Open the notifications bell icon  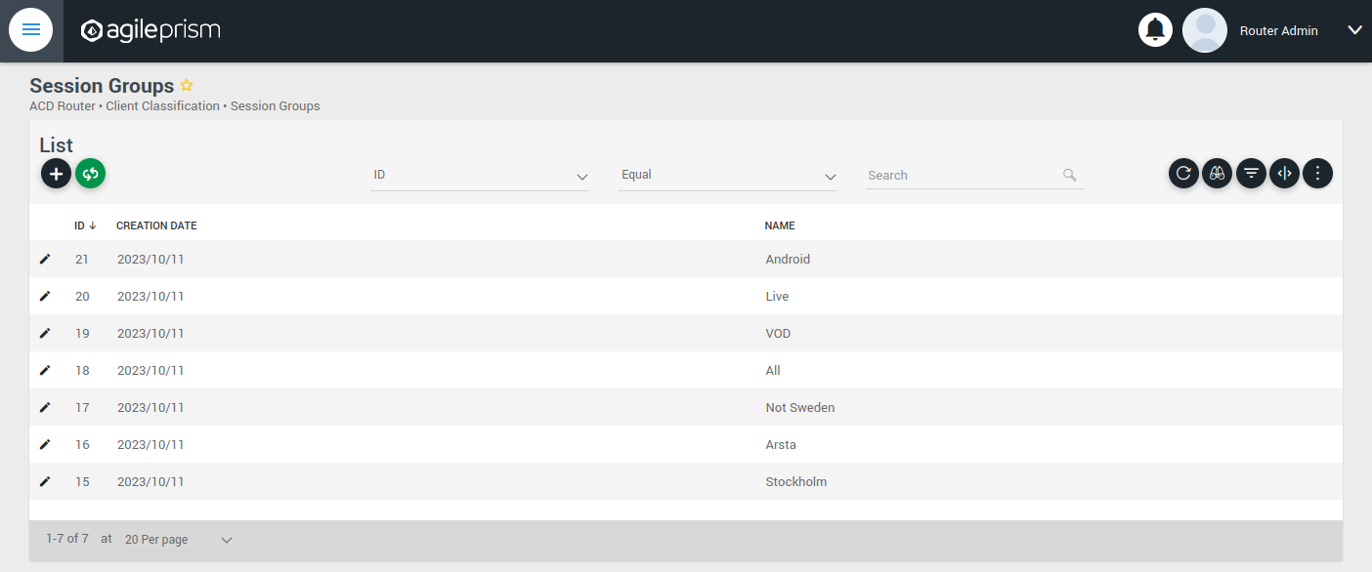pos(1155,29)
